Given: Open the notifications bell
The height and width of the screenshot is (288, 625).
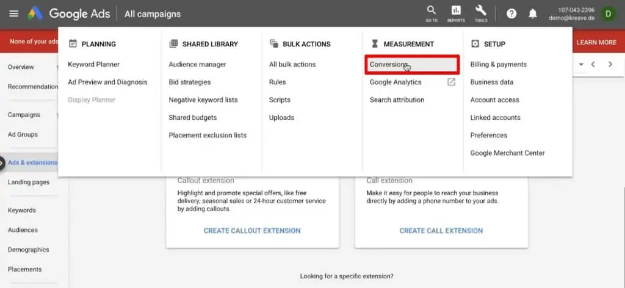Looking at the screenshot, I should pyautogui.click(x=532, y=14).
